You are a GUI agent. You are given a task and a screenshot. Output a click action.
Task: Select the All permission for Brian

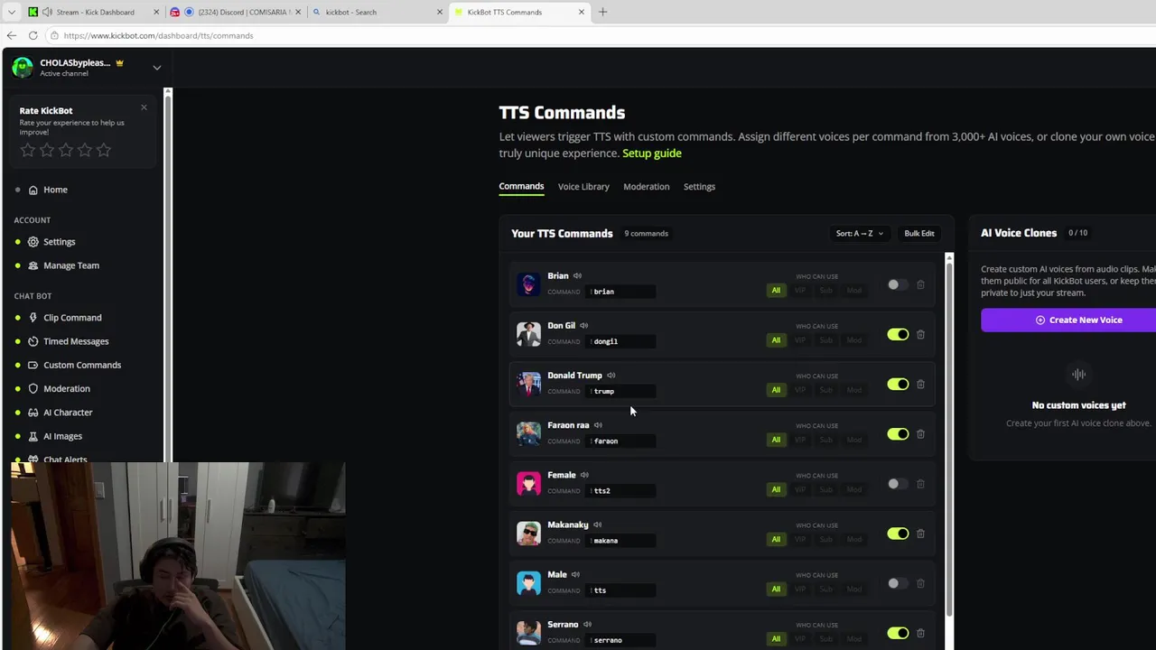click(x=776, y=291)
